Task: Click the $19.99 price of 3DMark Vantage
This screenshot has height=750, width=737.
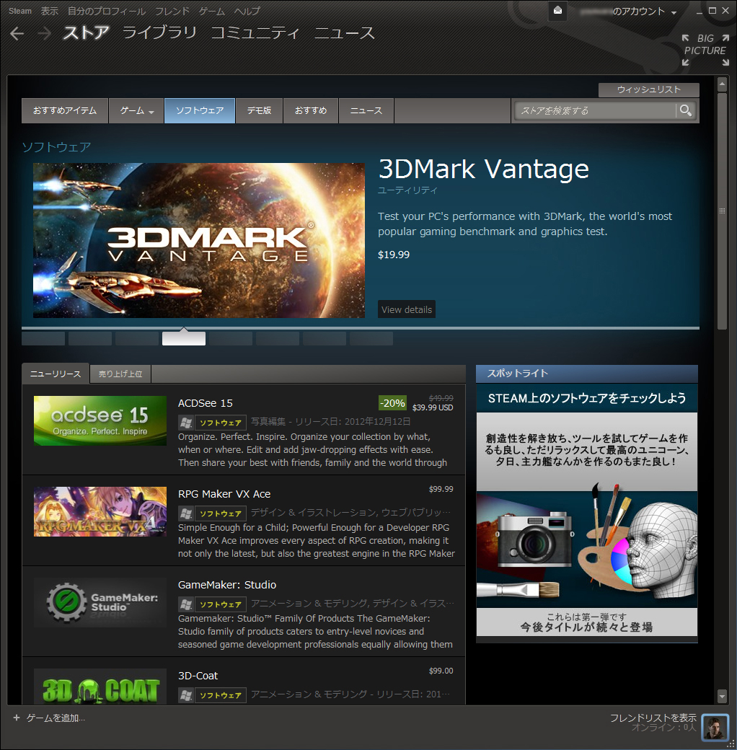Action: (x=394, y=255)
